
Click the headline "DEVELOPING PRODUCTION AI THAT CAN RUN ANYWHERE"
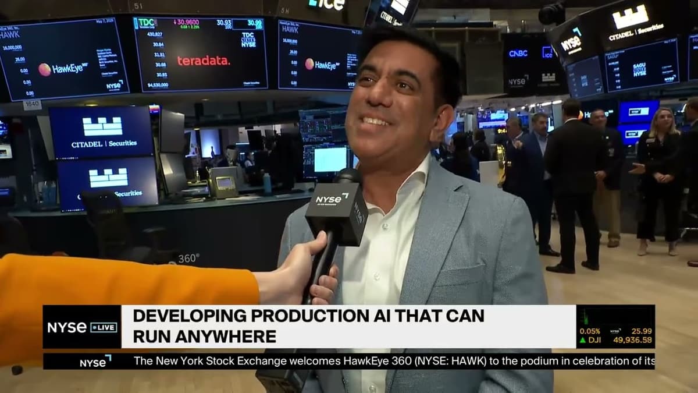tap(308, 326)
